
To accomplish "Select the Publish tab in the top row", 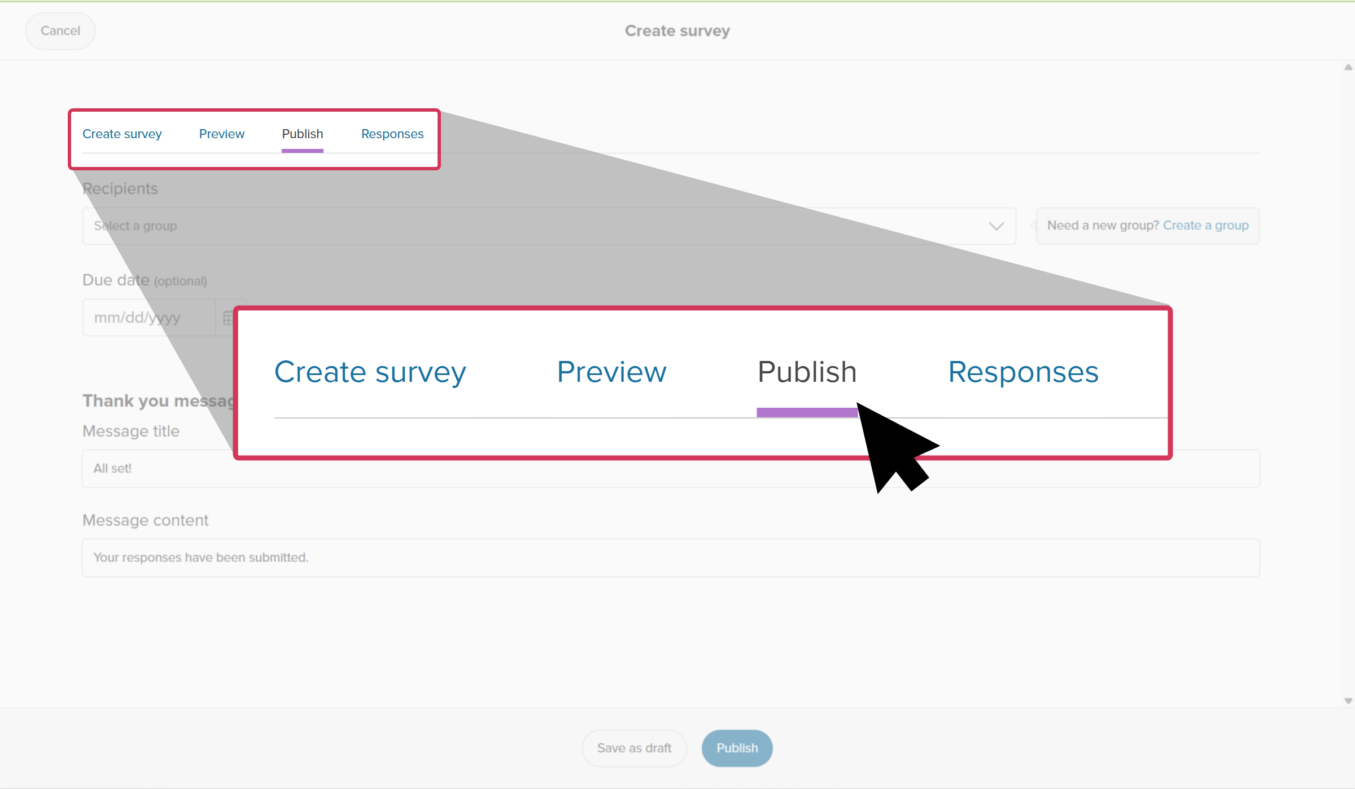I will click(303, 134).
